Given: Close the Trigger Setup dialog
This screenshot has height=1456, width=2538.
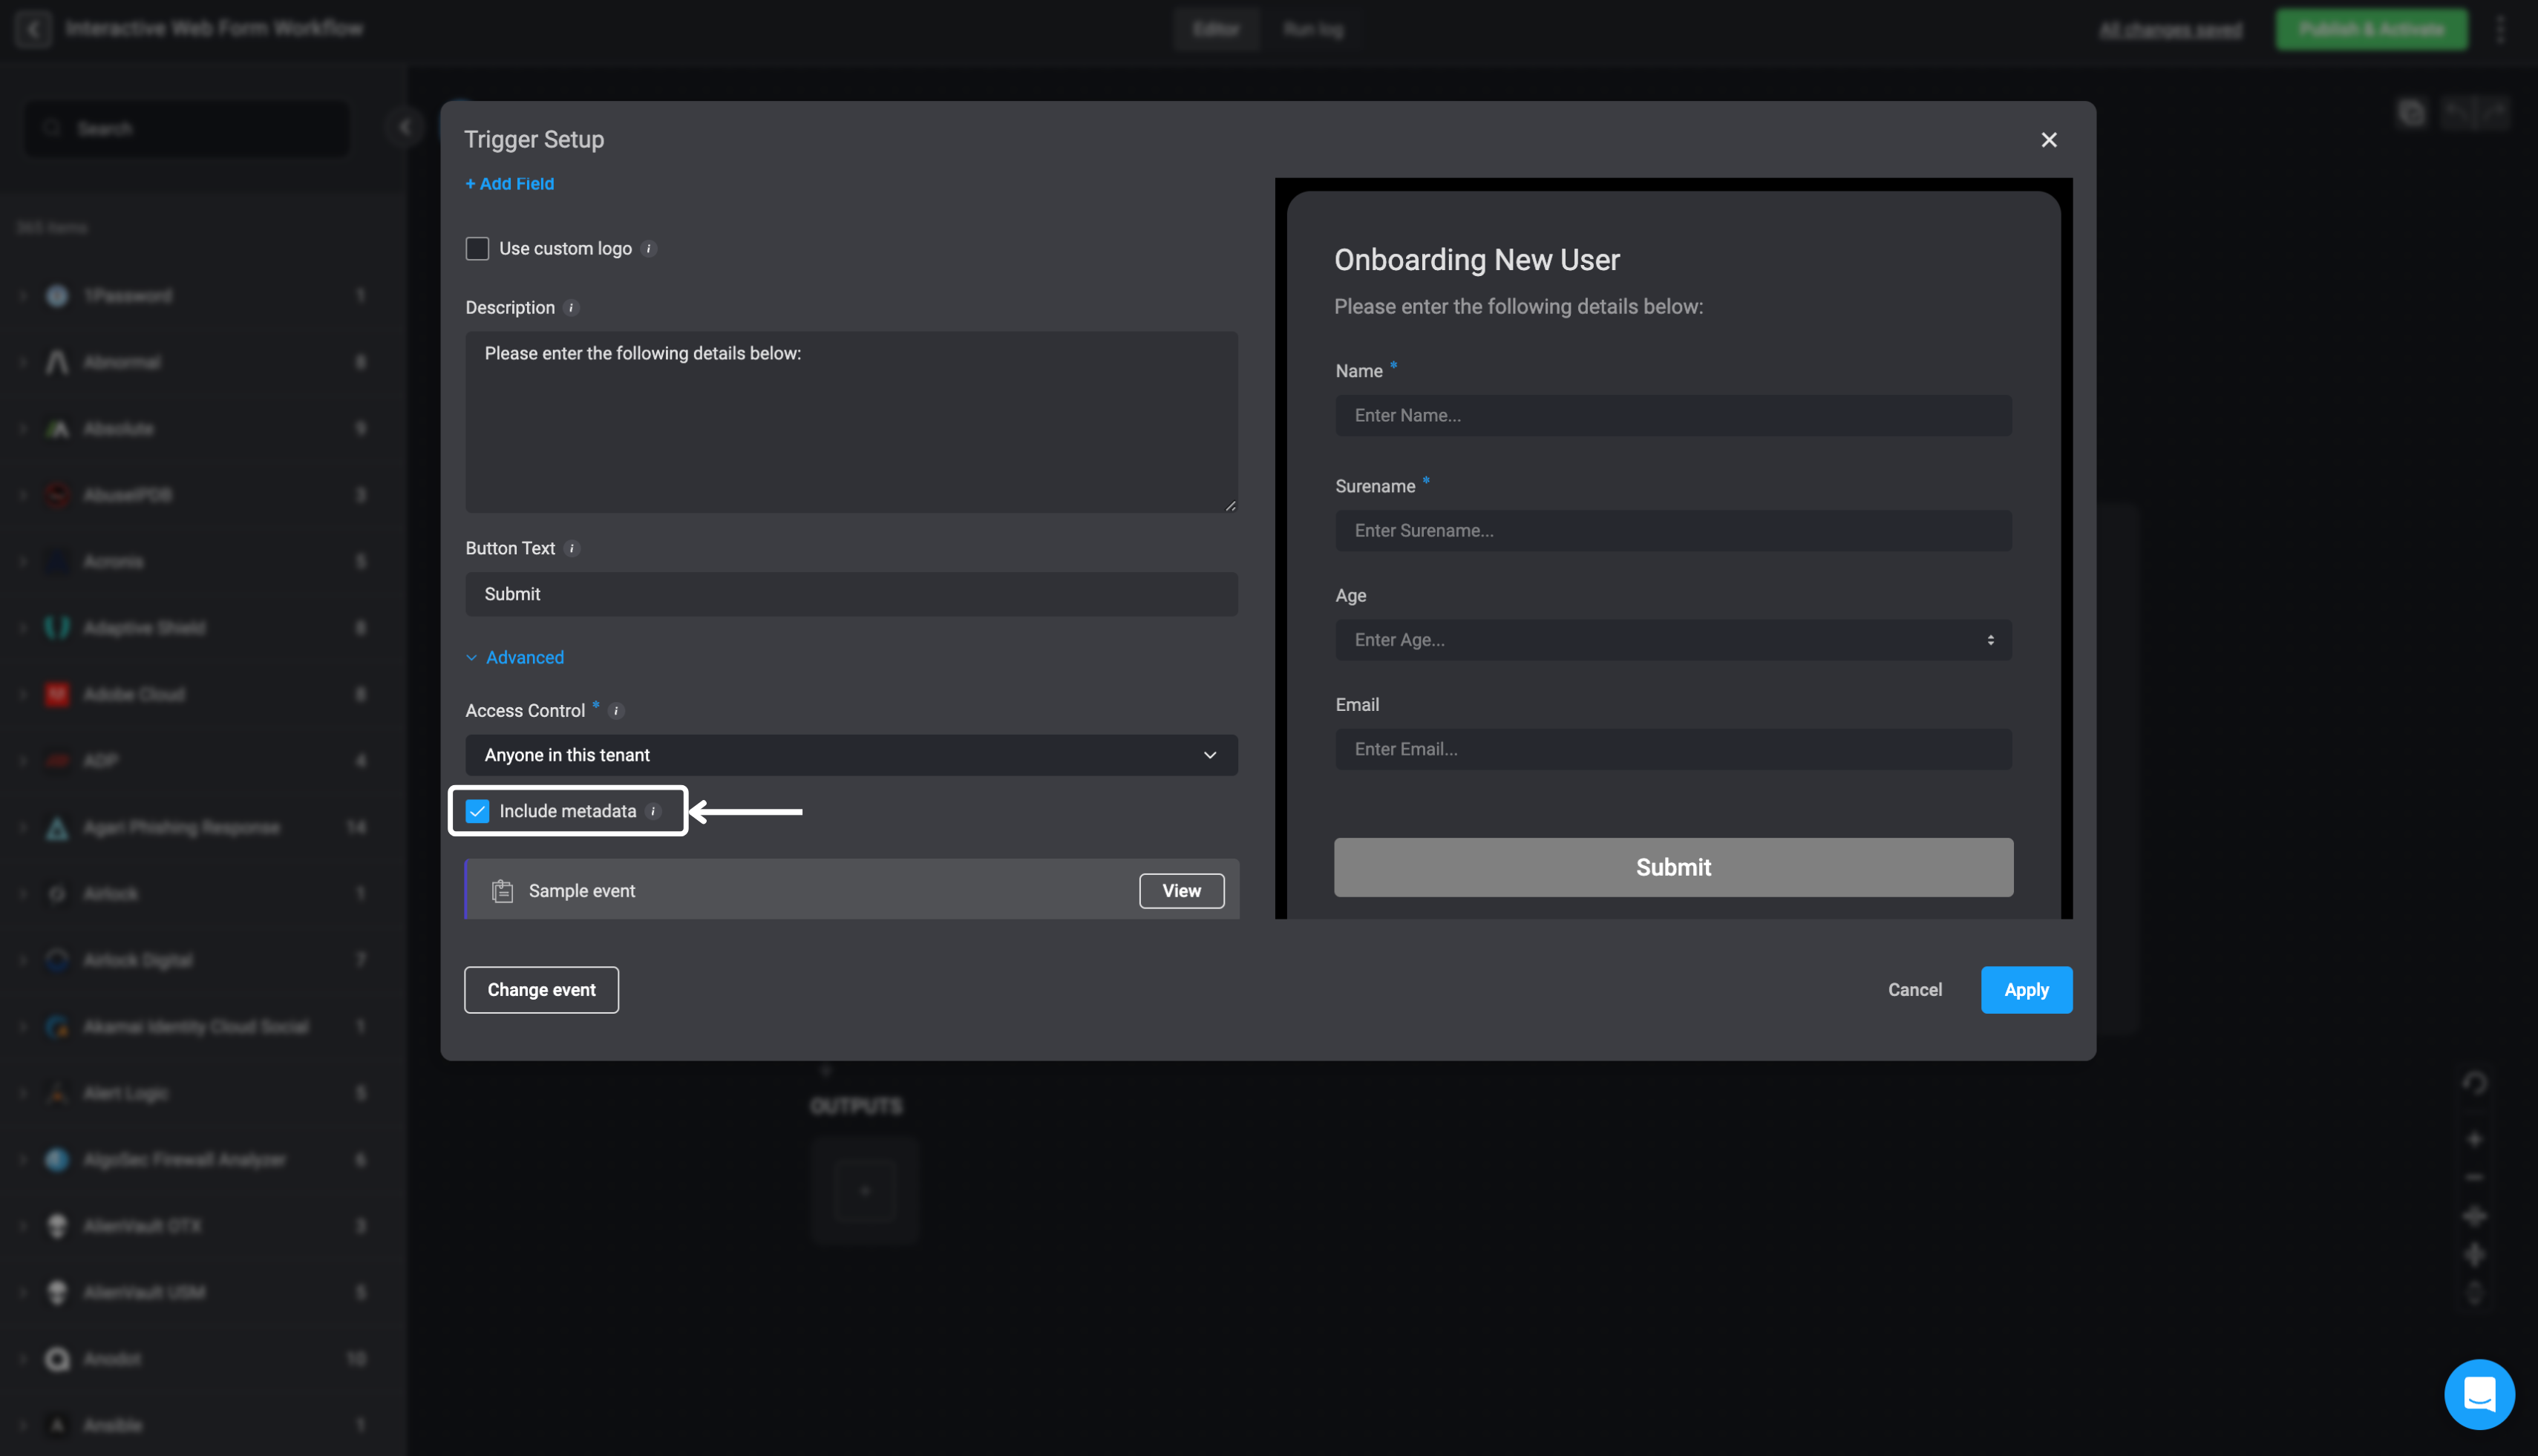Looking at the screenshot, I should pyautogui.click(x=2048, y=140).
